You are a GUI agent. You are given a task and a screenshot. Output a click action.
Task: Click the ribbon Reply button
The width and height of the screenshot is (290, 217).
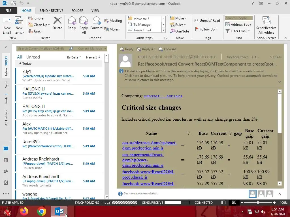point(72,23)
